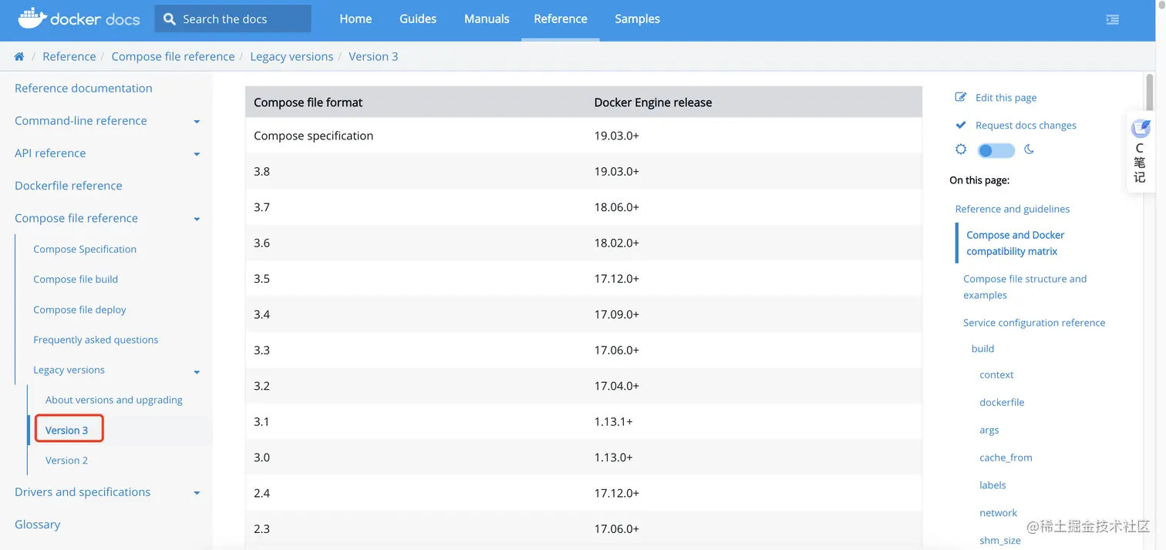Go to home via breadcrumb house icon
The height and width of the screenshot is (550, 1166).
point(19,56)
